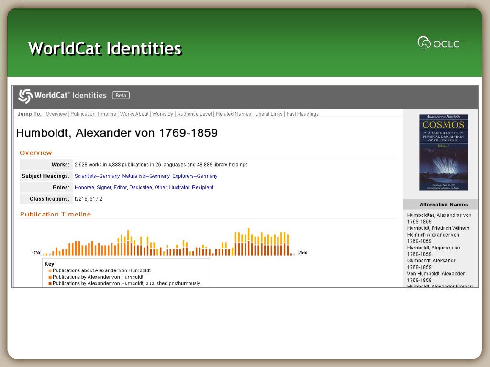Open the Naturalists--Germany subject heading
490x367 pixels.
146,176
